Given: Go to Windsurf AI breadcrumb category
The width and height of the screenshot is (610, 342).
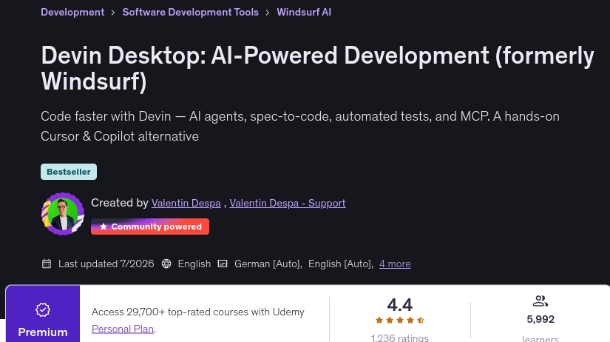Looking at the screenshot, I should pyautogui.click(x=304, y=12).
